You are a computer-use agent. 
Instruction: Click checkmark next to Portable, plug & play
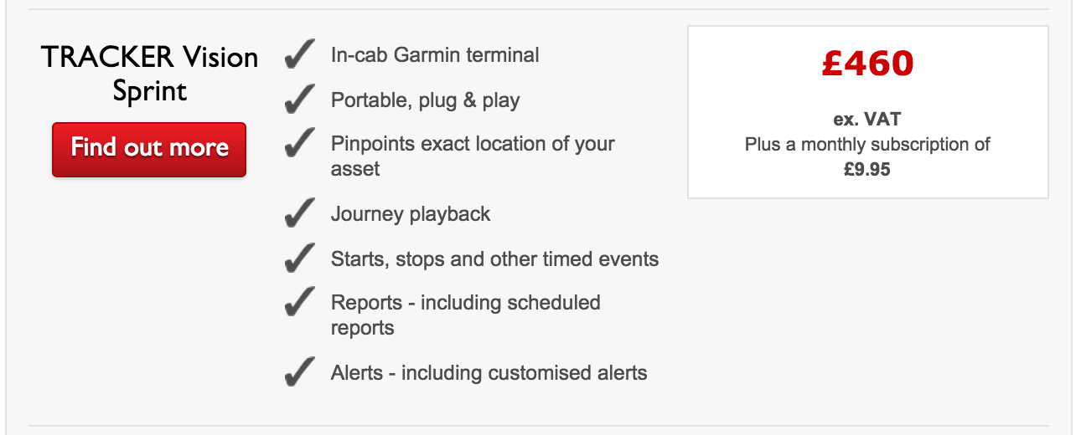300,100
